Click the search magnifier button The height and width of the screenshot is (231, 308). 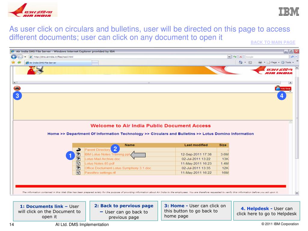292,57
